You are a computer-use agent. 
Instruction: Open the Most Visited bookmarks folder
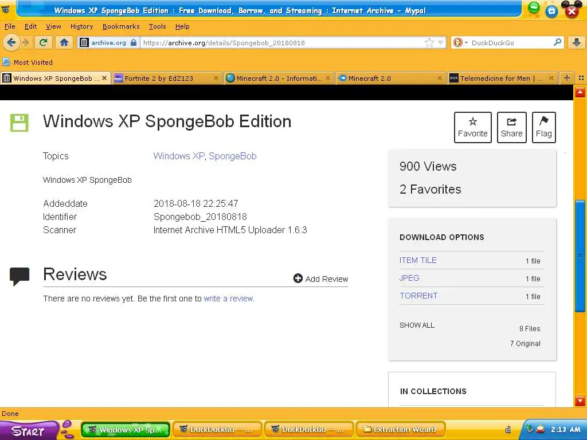(x=28, y=62)
